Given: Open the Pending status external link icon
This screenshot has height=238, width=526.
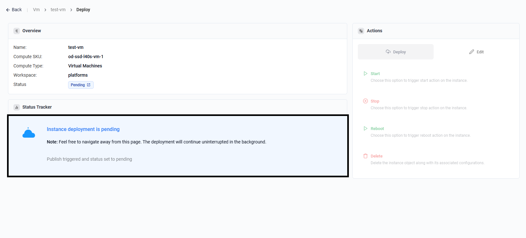Looking at the screenshot, I should (89, 85).
